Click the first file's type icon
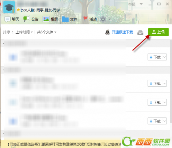The width and height of the screenshot is (172, 148). click(x=13, y=57)
